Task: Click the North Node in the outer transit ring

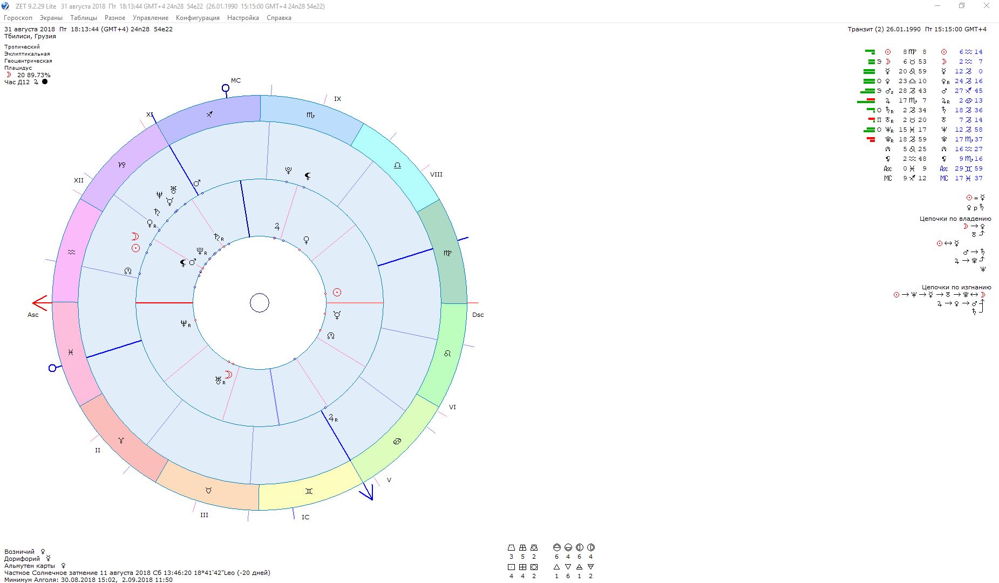Action: click(128, 271)
